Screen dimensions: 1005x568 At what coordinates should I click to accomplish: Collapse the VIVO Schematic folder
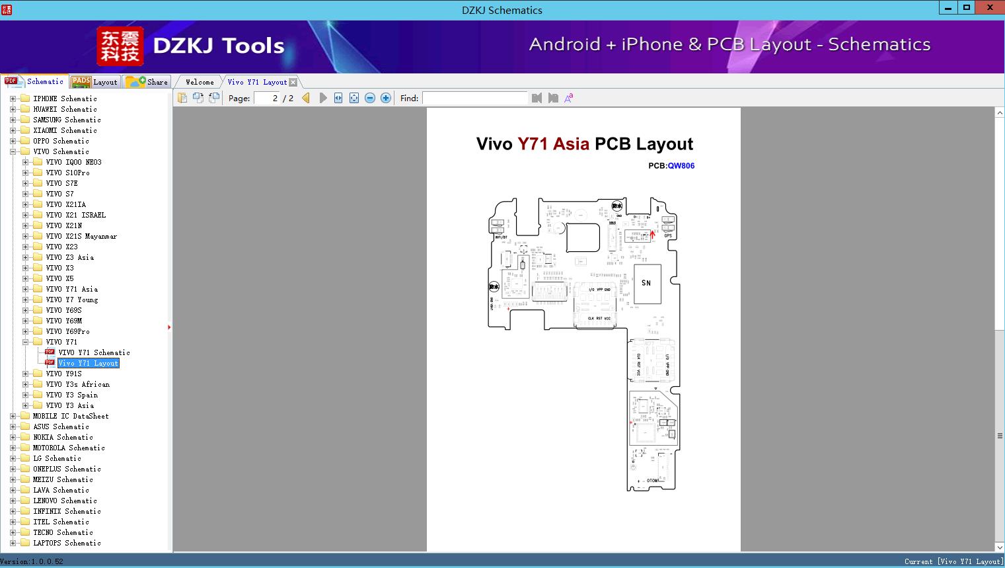click(13, 151)
